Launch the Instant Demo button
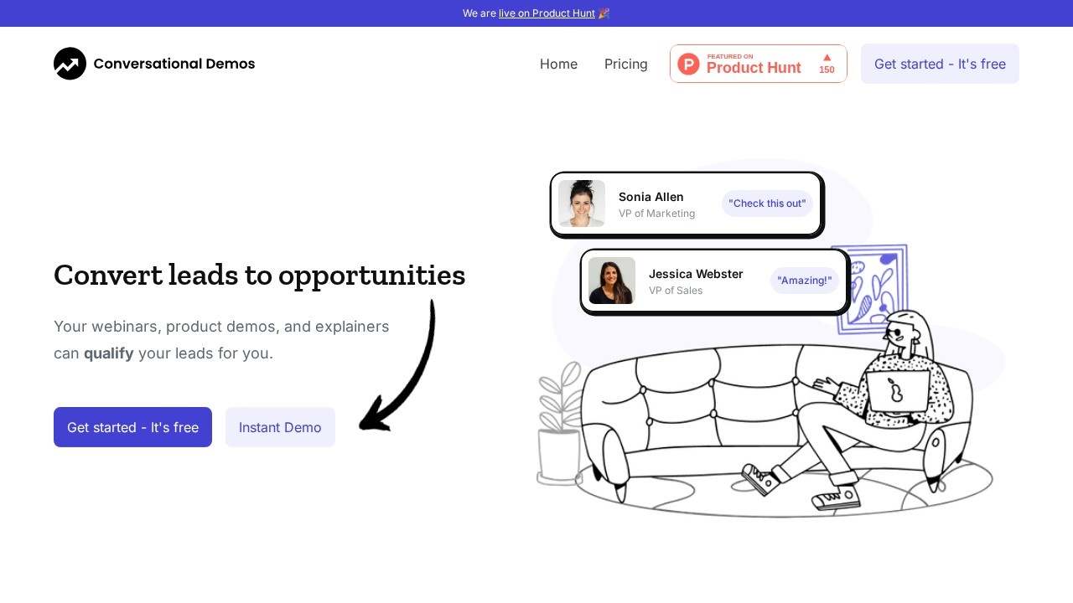This screenshot has height=603, width=1073. (x=280, y=427)
